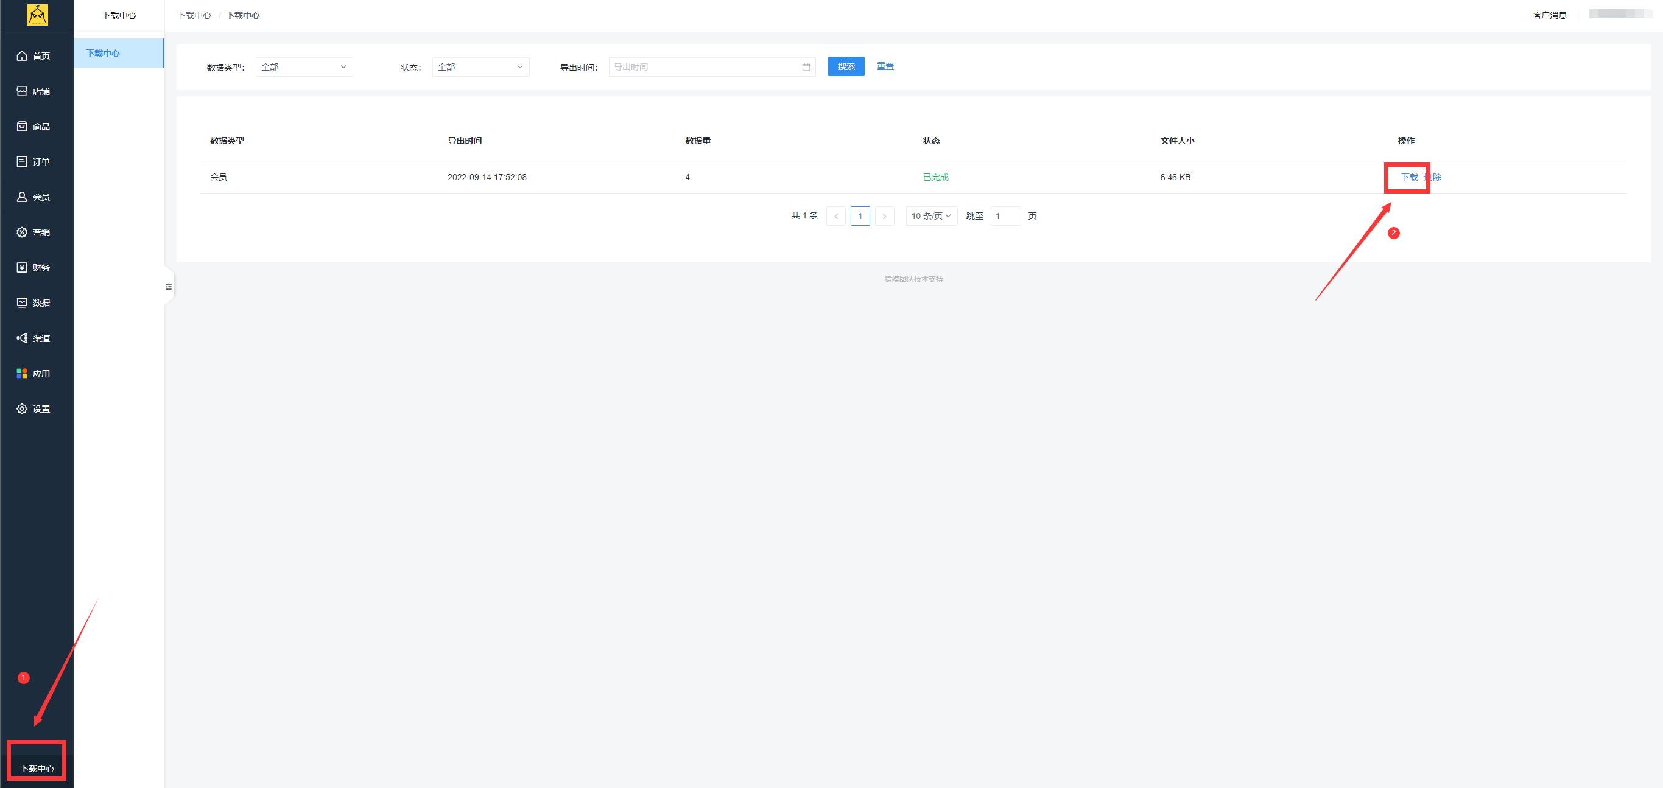This screenshot has width=1663, height=788.
Task: Open the channel (渠道) share icon
Action: [x=22, y=338]
